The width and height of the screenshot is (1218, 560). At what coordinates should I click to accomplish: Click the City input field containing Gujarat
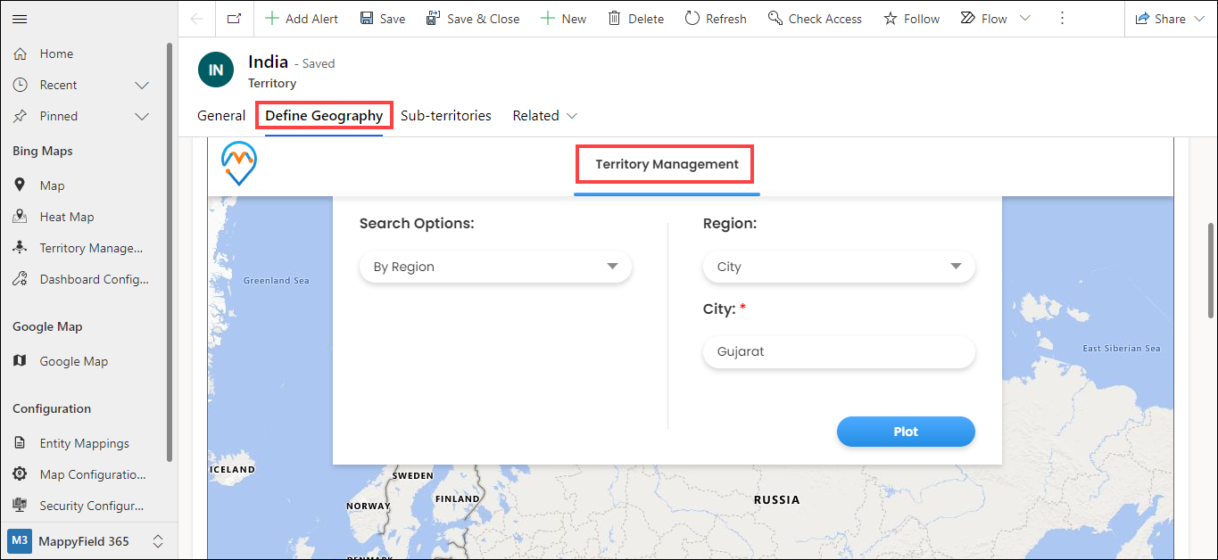(839, 351)
